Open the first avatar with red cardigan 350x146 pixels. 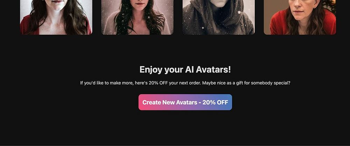pos(56,17)
